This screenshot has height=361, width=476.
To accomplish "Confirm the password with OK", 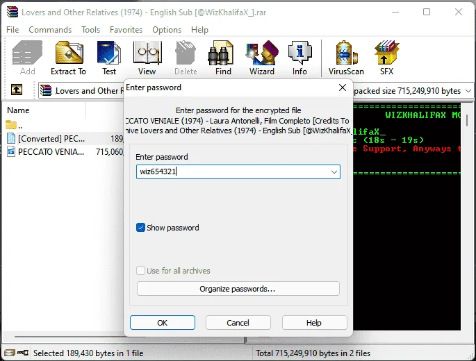I will 163,323.
